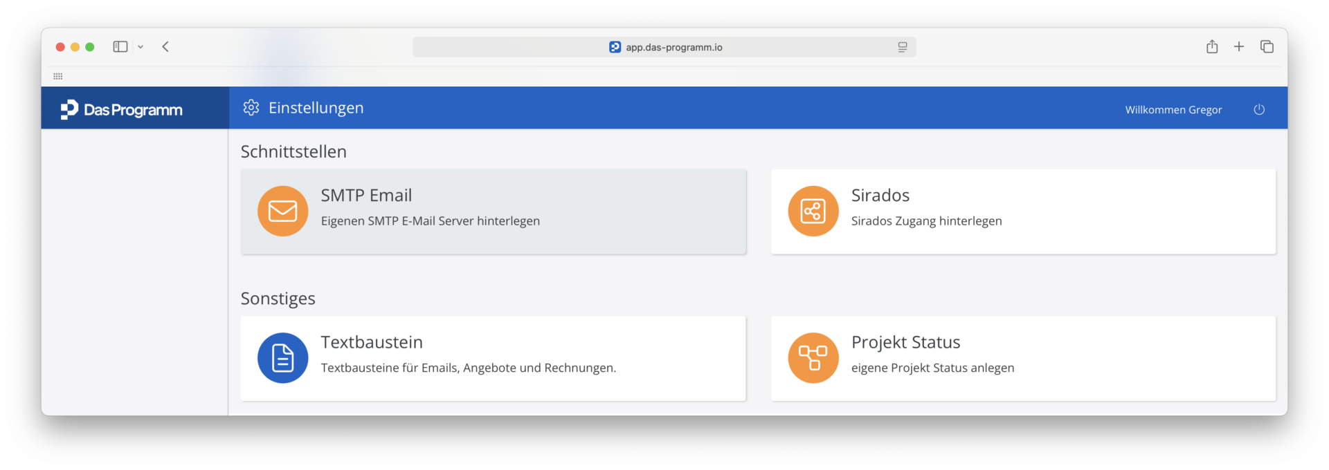Click the Sirados share icon
Screen dimensions: 1329x470
(x=813, y=211)
